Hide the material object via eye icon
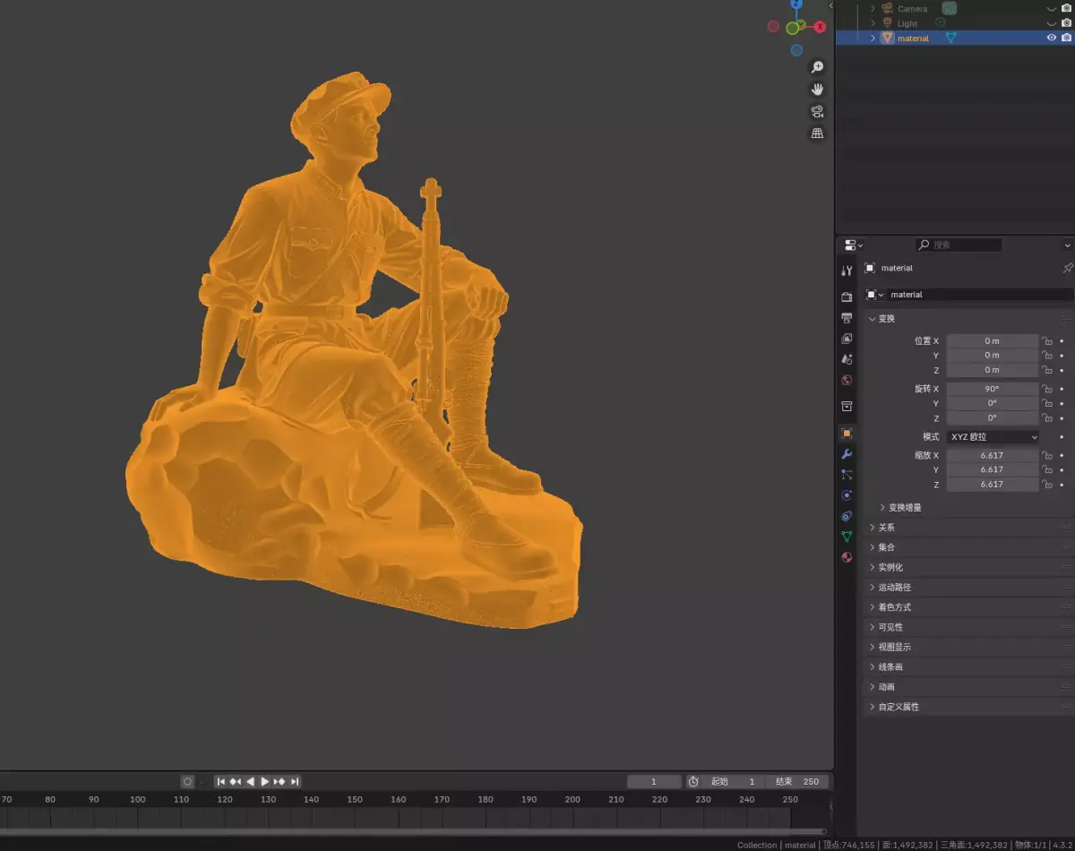This screenshot has height=851, width=1075. [x=1052, y=38]
